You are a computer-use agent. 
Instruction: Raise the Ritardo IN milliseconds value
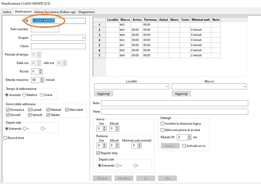(x=189, y=136)
